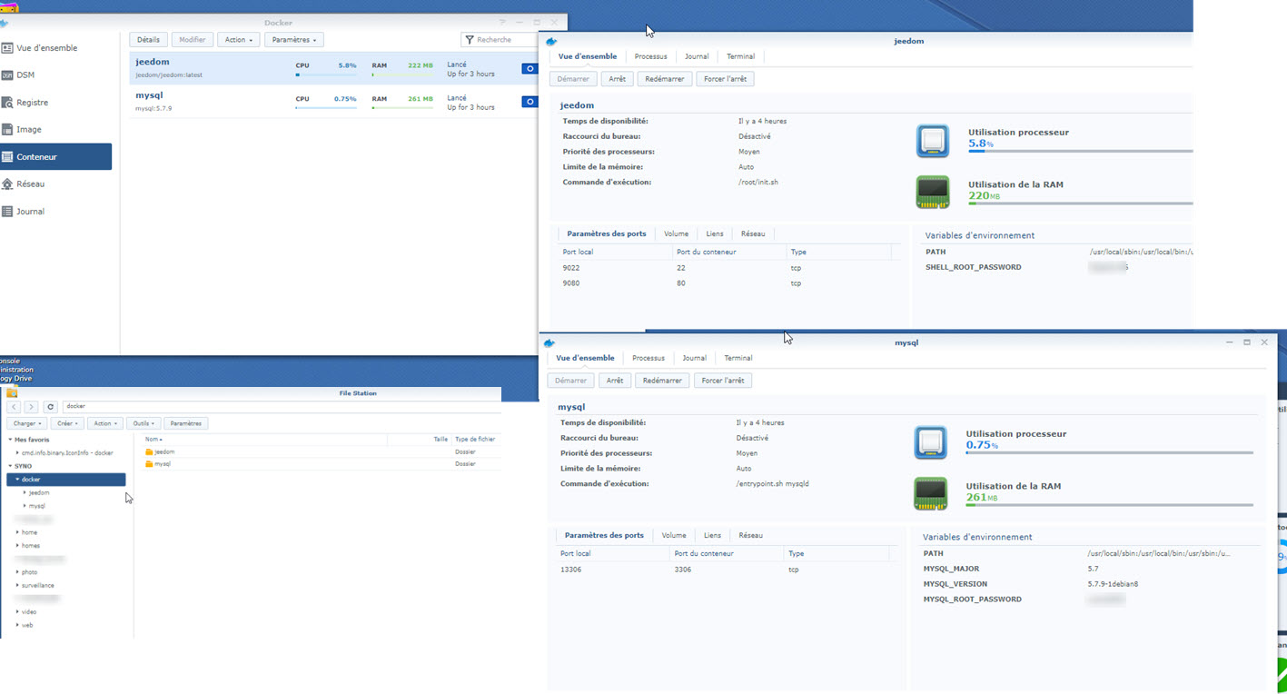This screenshot has height=694, width=1287.
Task: Collapse the docker folder tree node
Action: click(x=17, y=479)
